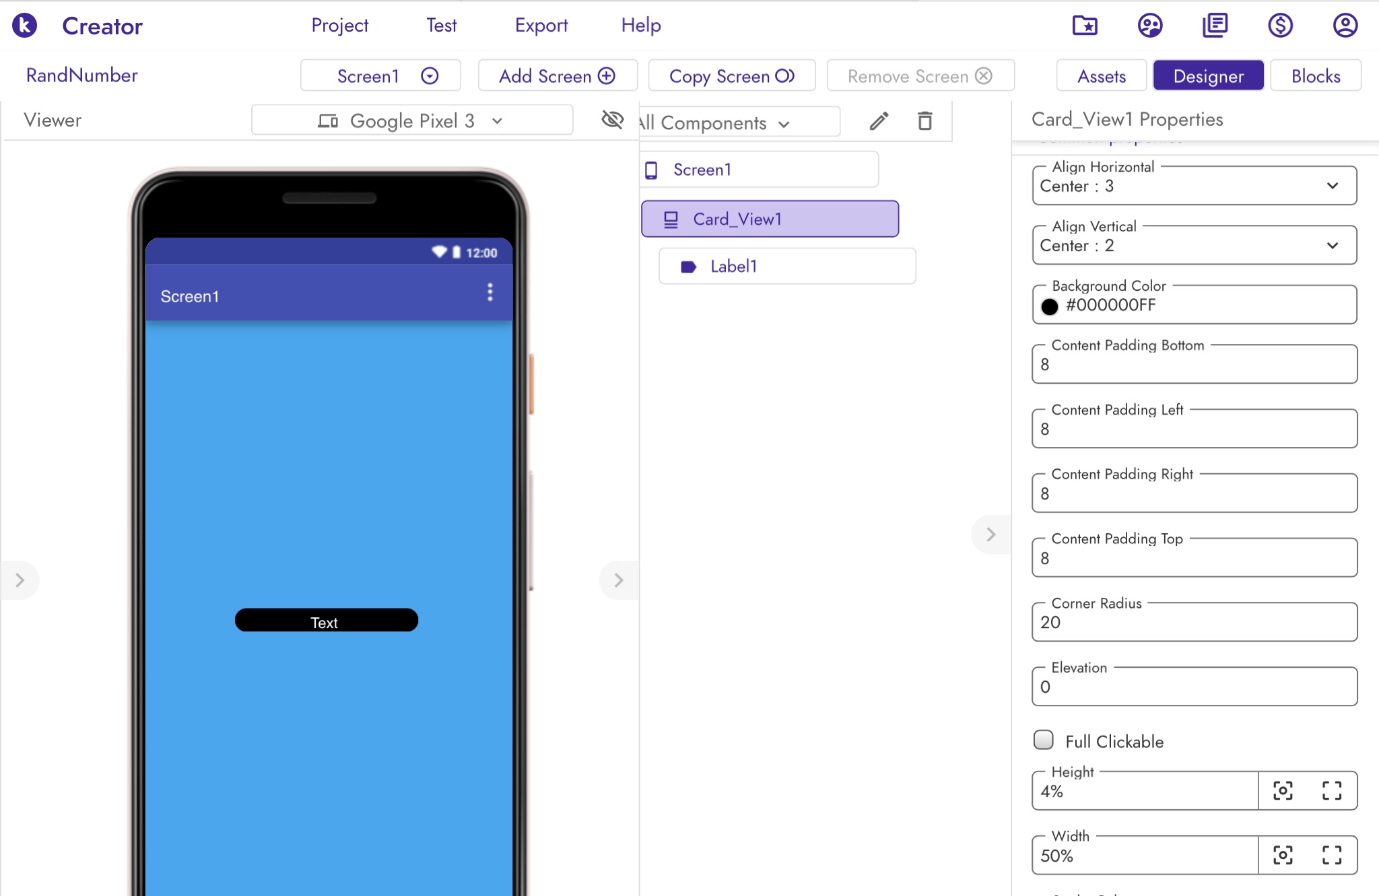This screenshot has height=896, width=1379.
Task: Click the Copy Screen button
Action: click(x=732, y=76)
